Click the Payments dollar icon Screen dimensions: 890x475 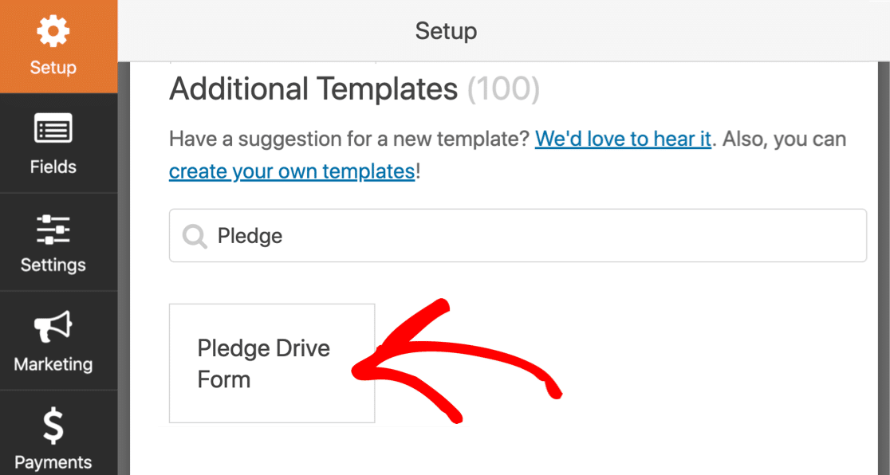point(53,426)
